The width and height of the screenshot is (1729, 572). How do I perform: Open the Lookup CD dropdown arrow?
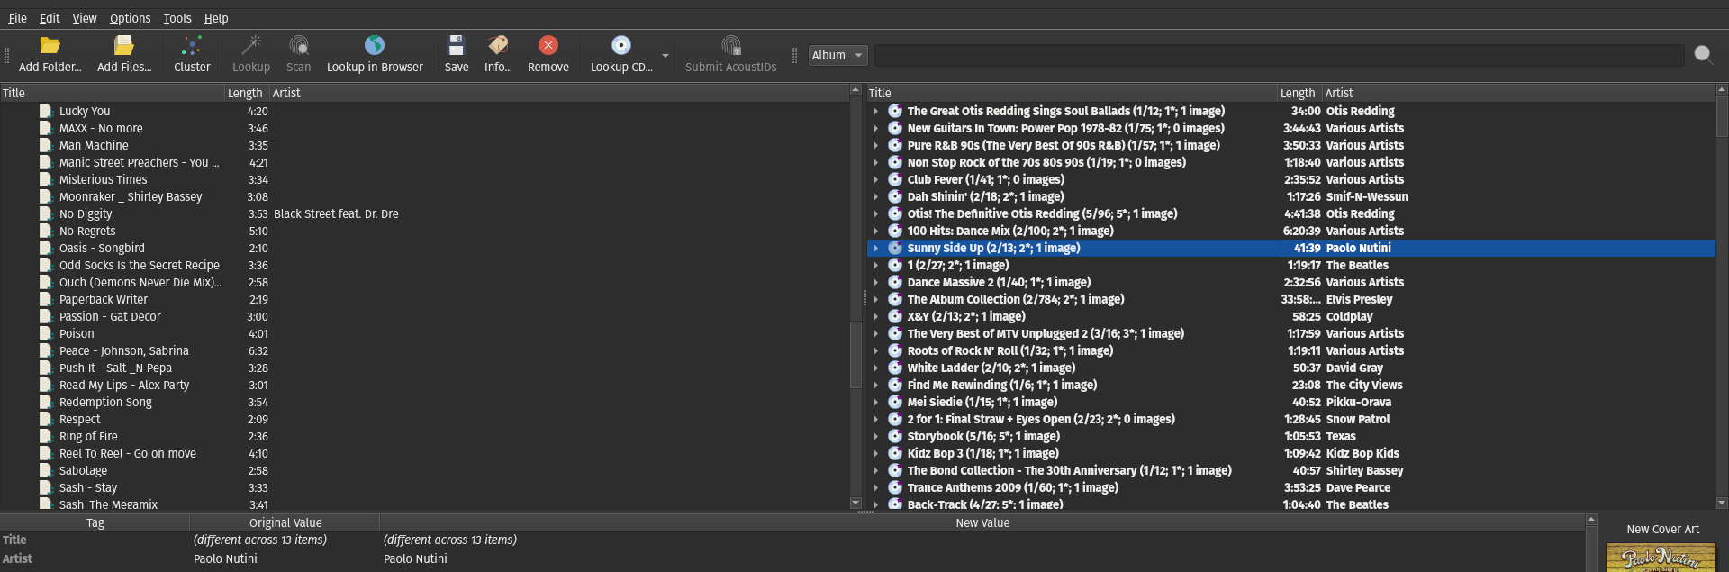[665, 55]
